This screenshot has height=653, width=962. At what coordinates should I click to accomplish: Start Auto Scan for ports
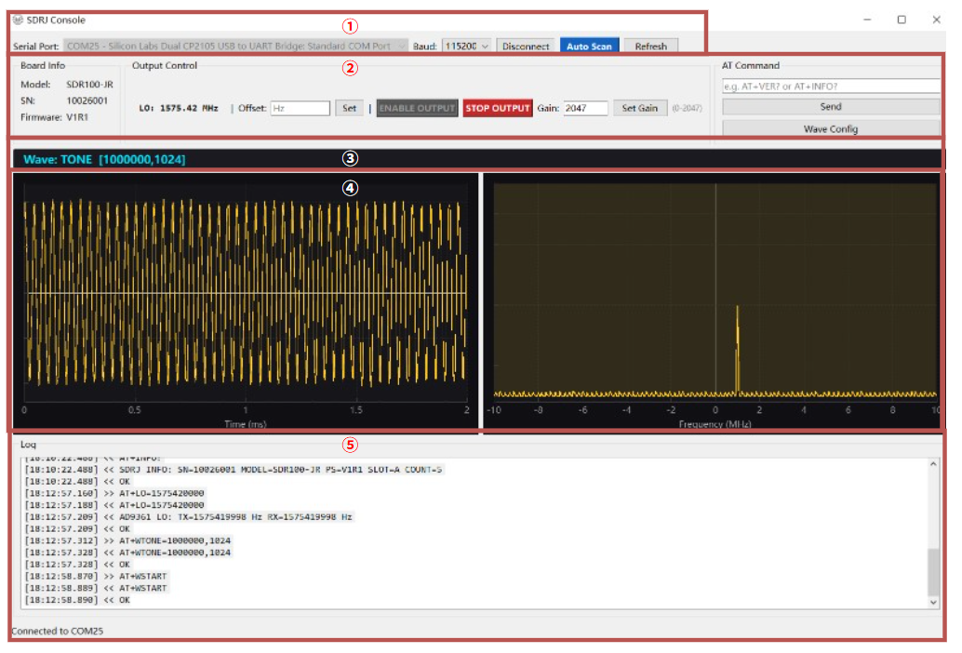point(589,46)
